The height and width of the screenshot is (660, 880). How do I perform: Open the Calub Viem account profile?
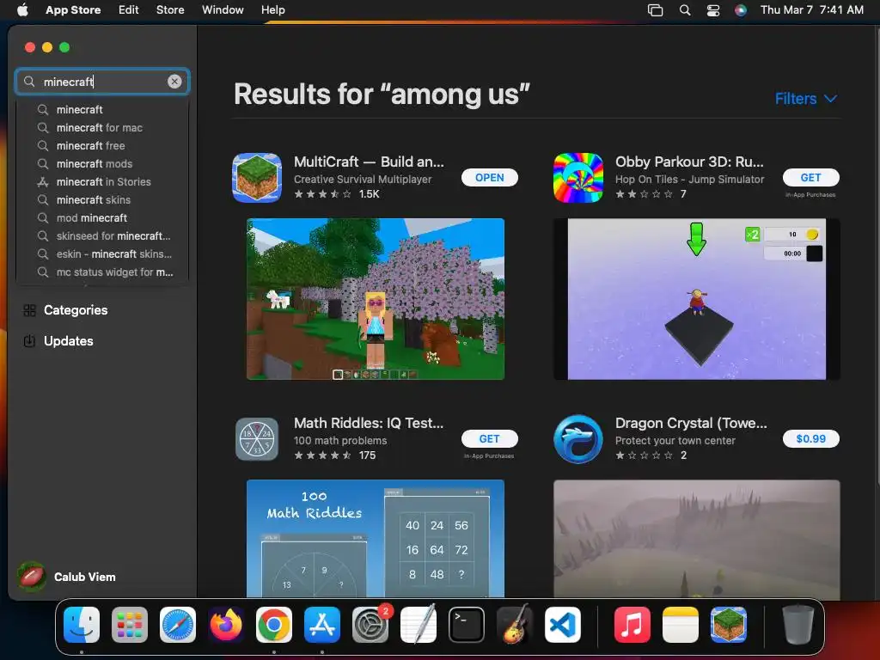(67, 577)
